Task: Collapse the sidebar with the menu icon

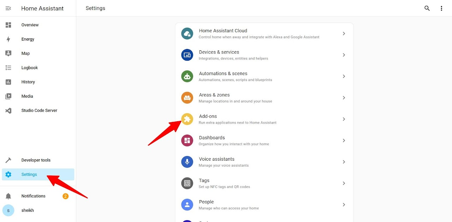Action: (8, 8)
